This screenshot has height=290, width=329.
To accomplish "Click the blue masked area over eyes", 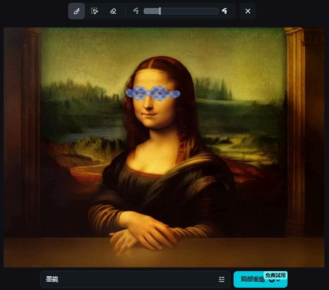I will coord(153,93).
